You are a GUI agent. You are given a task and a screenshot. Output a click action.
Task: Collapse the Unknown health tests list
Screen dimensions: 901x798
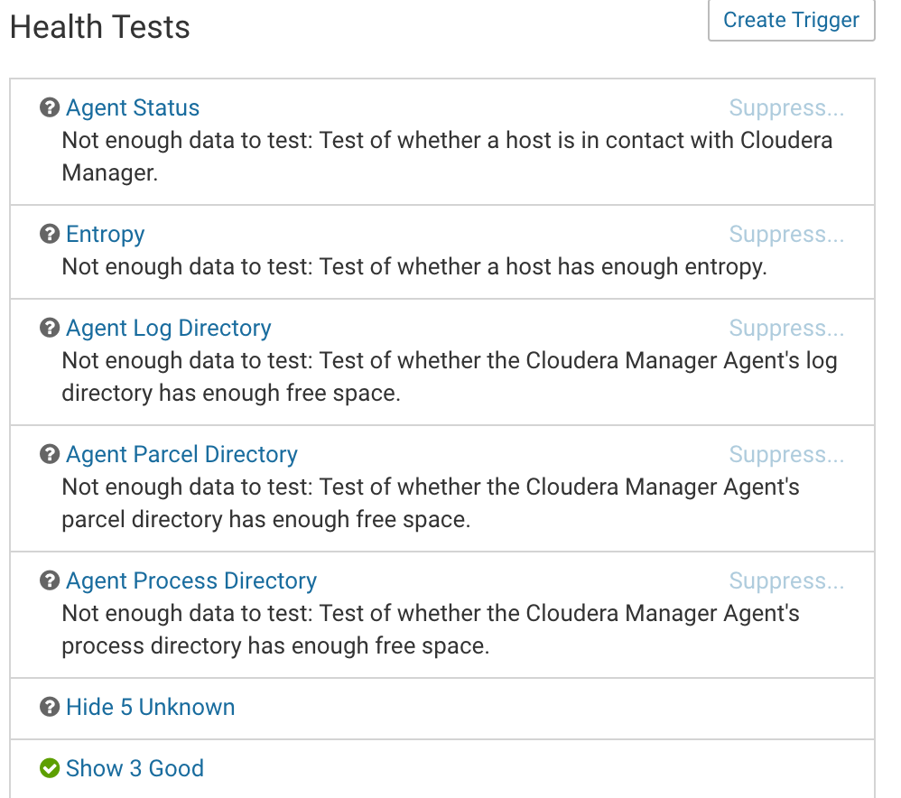click(x=150, y=707)
